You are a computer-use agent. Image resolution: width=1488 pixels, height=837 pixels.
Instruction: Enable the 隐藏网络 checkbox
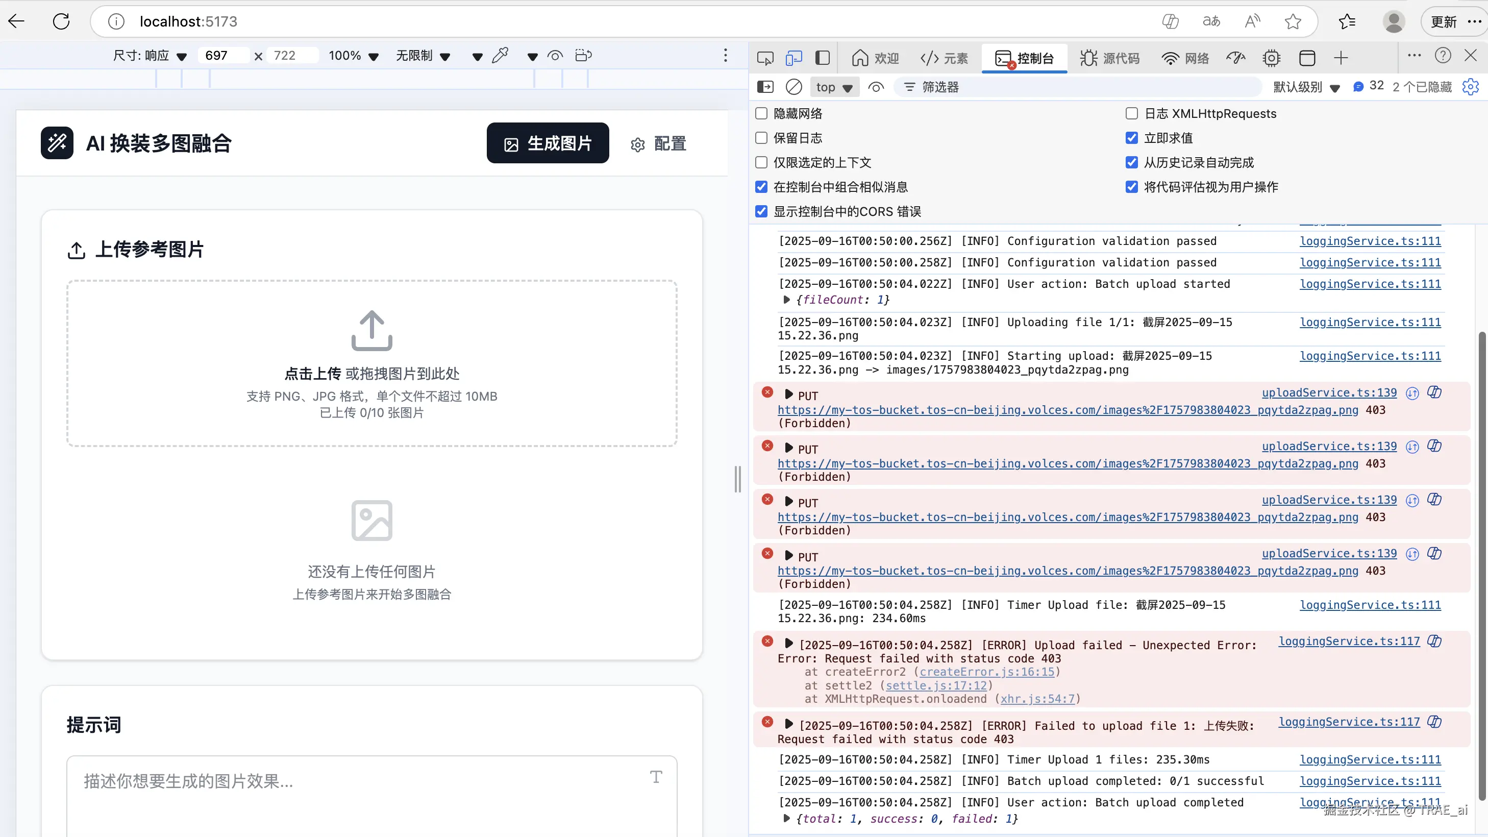click(x=761, y=113)
